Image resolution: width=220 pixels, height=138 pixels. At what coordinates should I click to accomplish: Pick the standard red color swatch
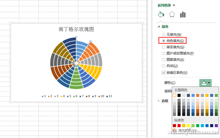pos(179,126)
